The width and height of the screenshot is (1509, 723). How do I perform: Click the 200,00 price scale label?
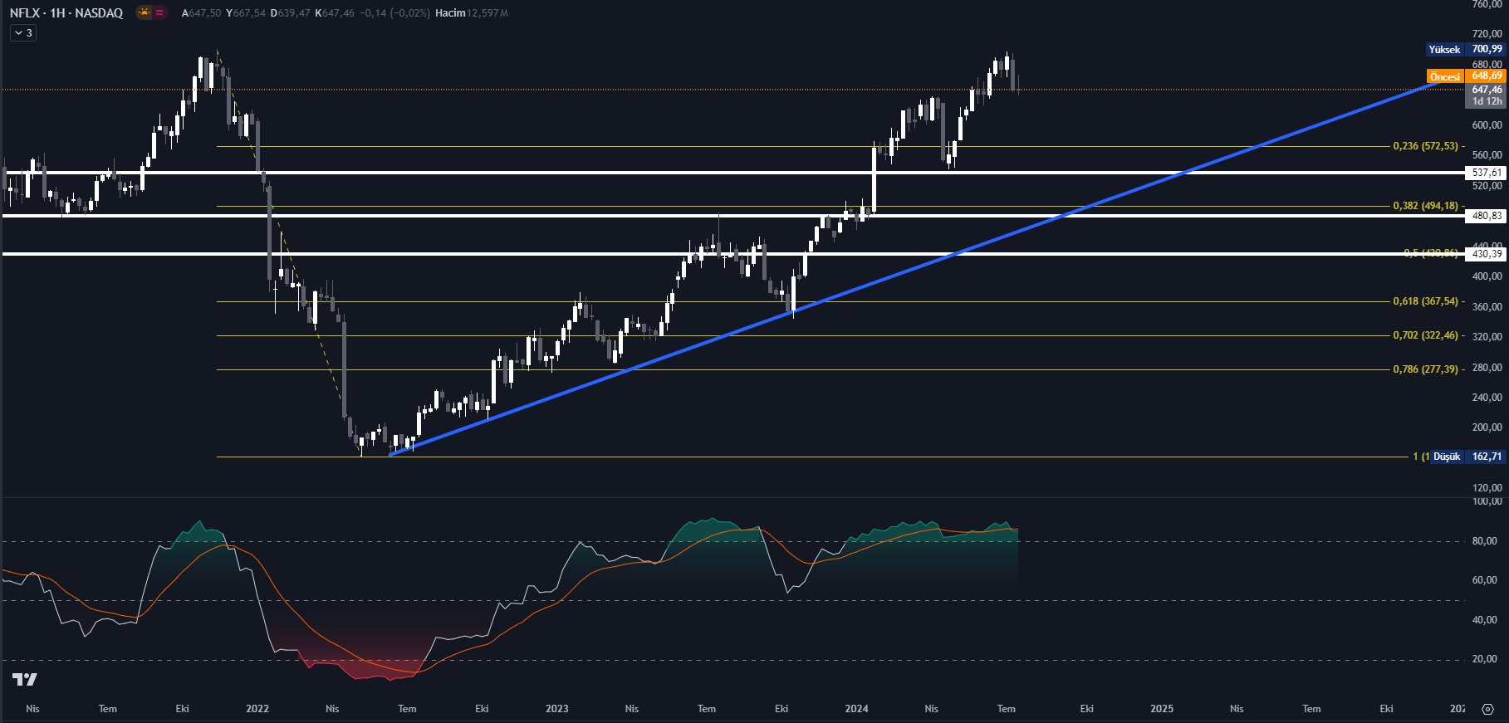pyautogui.click(x=1487, y=427)
